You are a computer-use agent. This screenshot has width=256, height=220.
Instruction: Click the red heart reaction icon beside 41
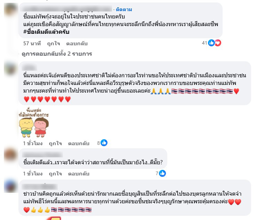tap(218, 43)
